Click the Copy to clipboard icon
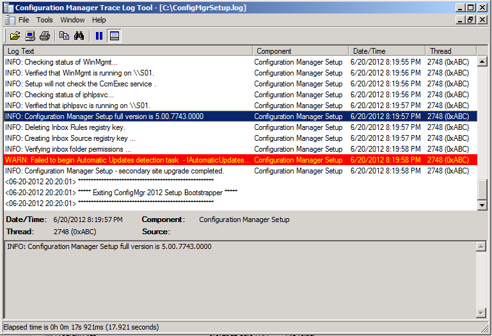This screenshot has width=492, height=336. (x=65, y=36)
